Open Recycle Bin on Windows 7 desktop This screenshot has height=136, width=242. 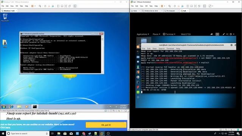point(5,17)
